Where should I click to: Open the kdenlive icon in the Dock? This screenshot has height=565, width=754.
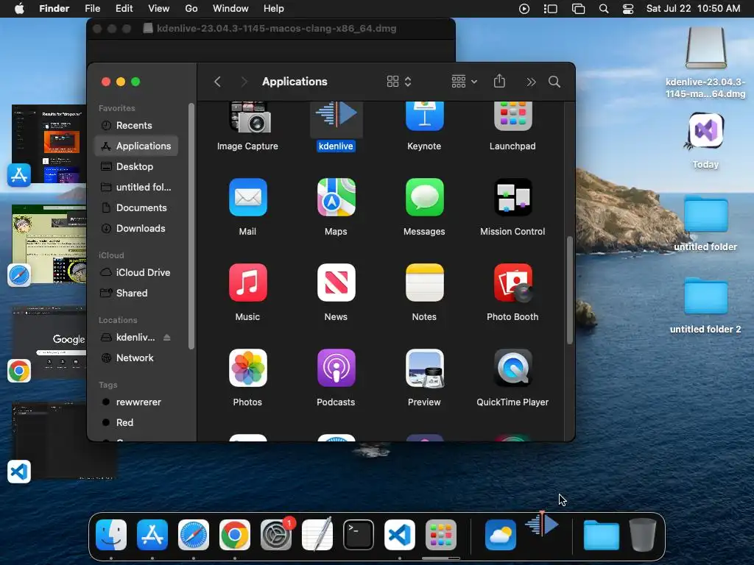[x=542, y=525]
